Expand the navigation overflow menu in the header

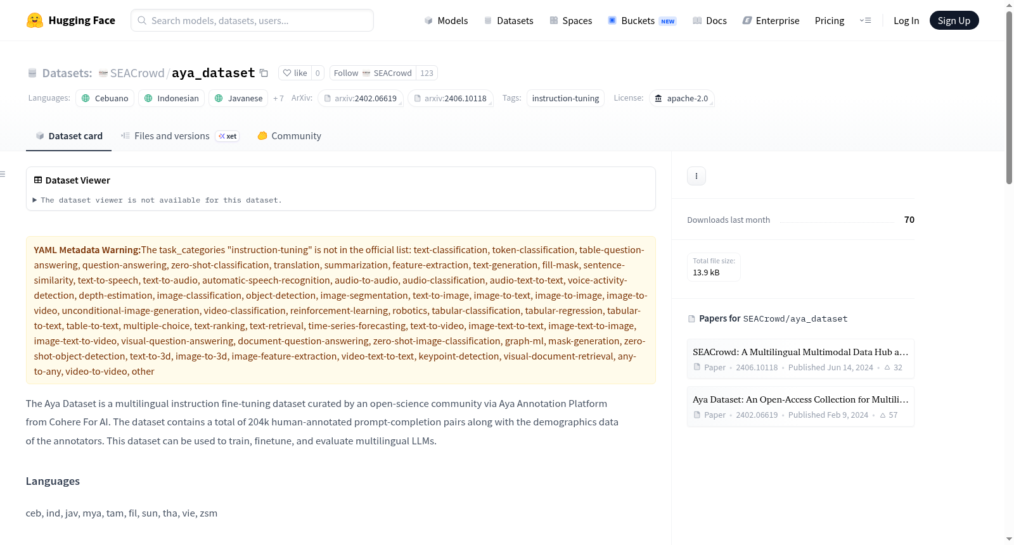pos(865,20)
